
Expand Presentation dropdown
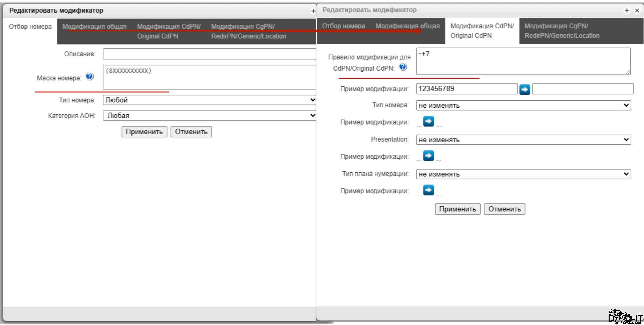[524, 140]
